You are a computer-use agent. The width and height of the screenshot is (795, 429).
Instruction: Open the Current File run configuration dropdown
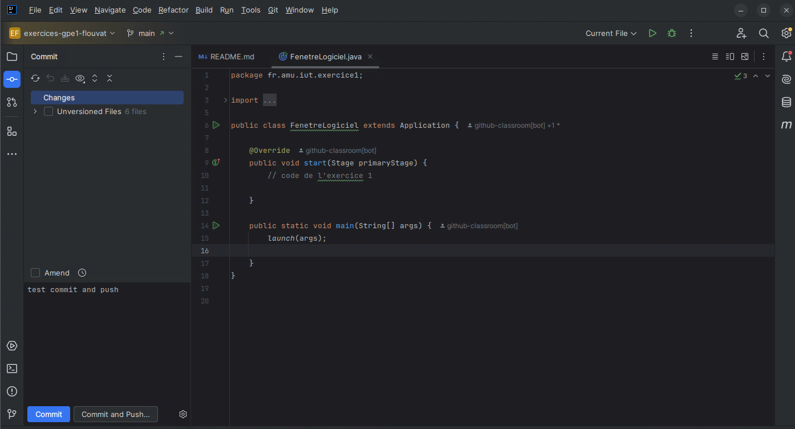pyautogui.click(x=610, y=34)
